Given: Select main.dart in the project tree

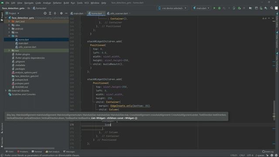Looking at the screenshot, I should (23, 43).
